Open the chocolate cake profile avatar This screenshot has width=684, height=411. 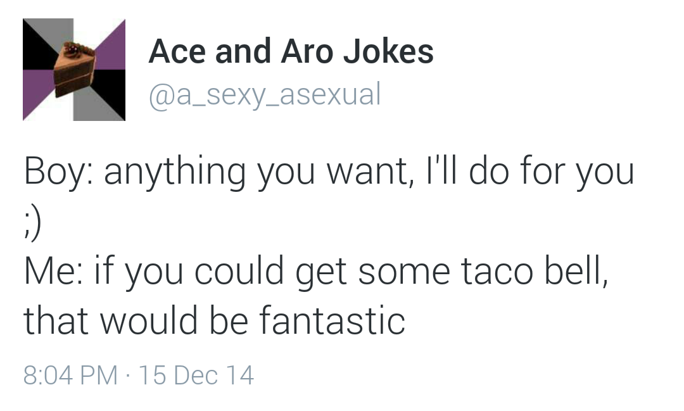pyautogui.click(x=74, y=70)
